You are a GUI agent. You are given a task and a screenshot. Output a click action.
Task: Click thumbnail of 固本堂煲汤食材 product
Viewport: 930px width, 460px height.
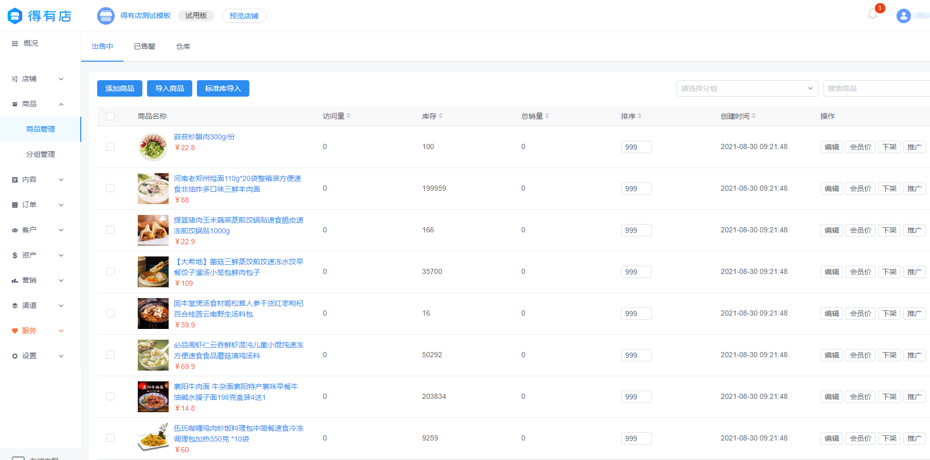(x=153, y=314)
